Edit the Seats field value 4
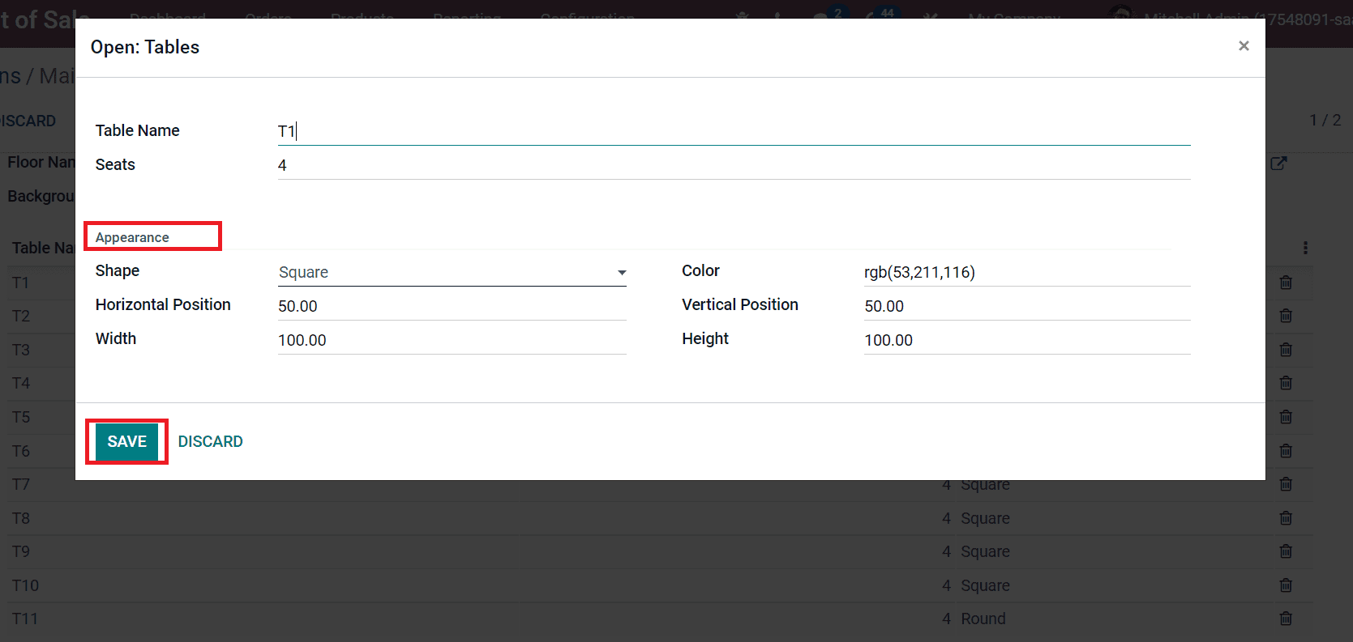 [x=734, y=165]
